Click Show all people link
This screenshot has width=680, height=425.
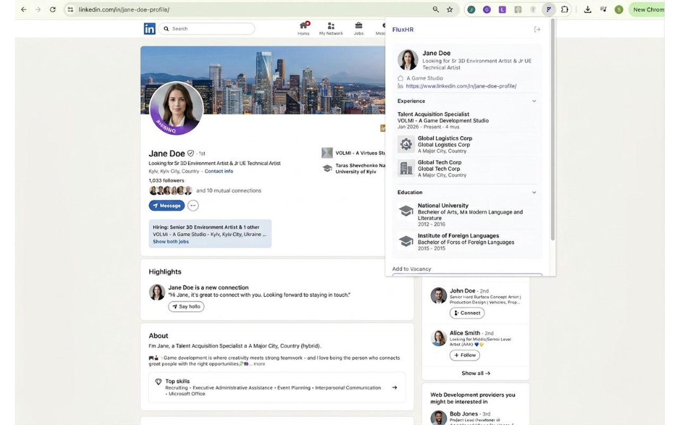pos(476,373)
